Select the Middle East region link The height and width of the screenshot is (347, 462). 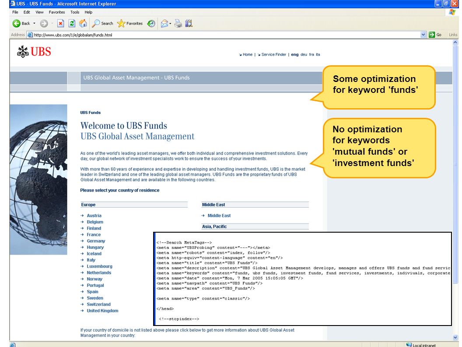point(219,216)
